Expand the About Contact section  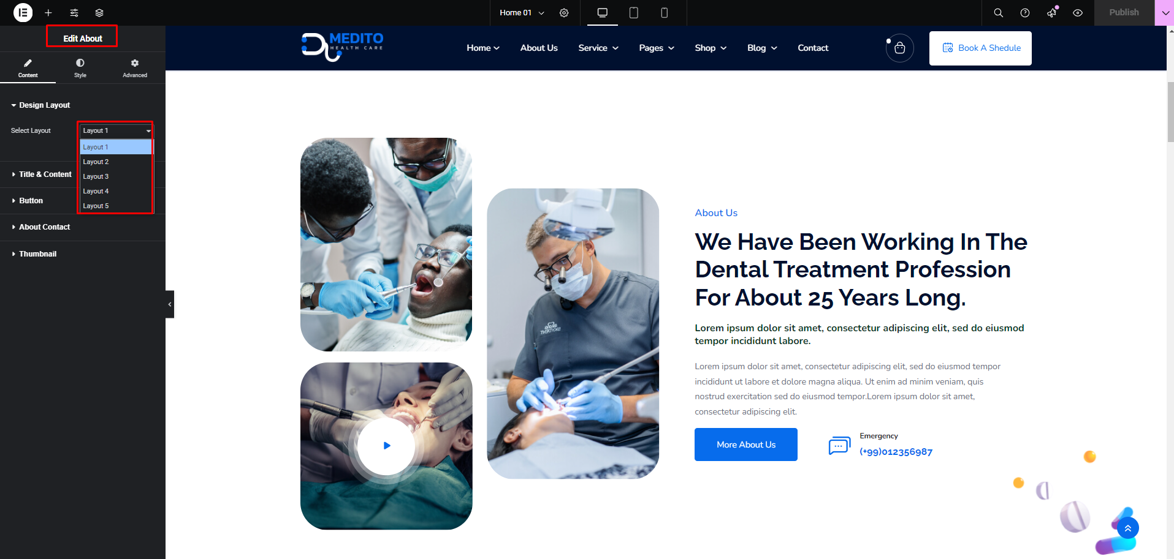(44, 227)
